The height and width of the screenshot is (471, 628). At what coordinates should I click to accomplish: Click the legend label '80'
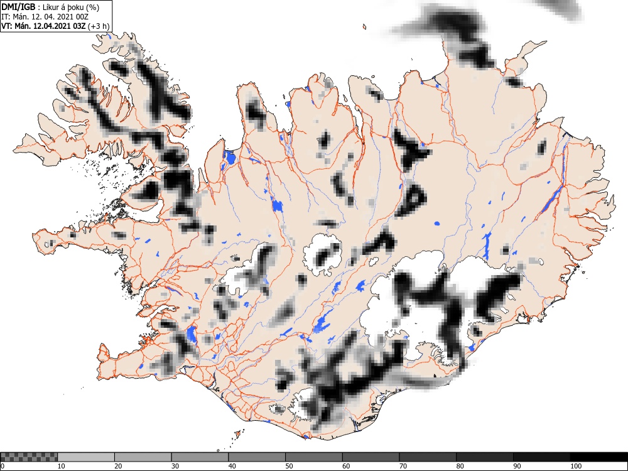[460, 466]
